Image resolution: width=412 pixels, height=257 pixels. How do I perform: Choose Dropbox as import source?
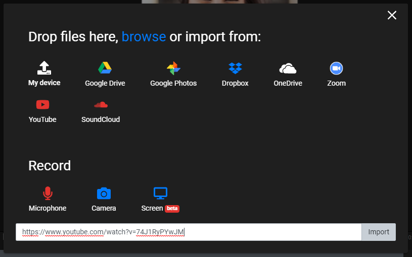coord(235,74)
